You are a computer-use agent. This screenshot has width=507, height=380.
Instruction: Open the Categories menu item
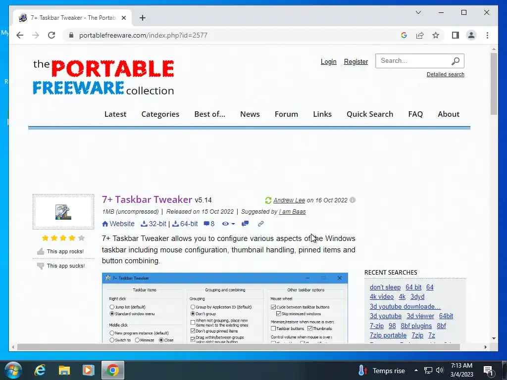click(x=160, y=114)
